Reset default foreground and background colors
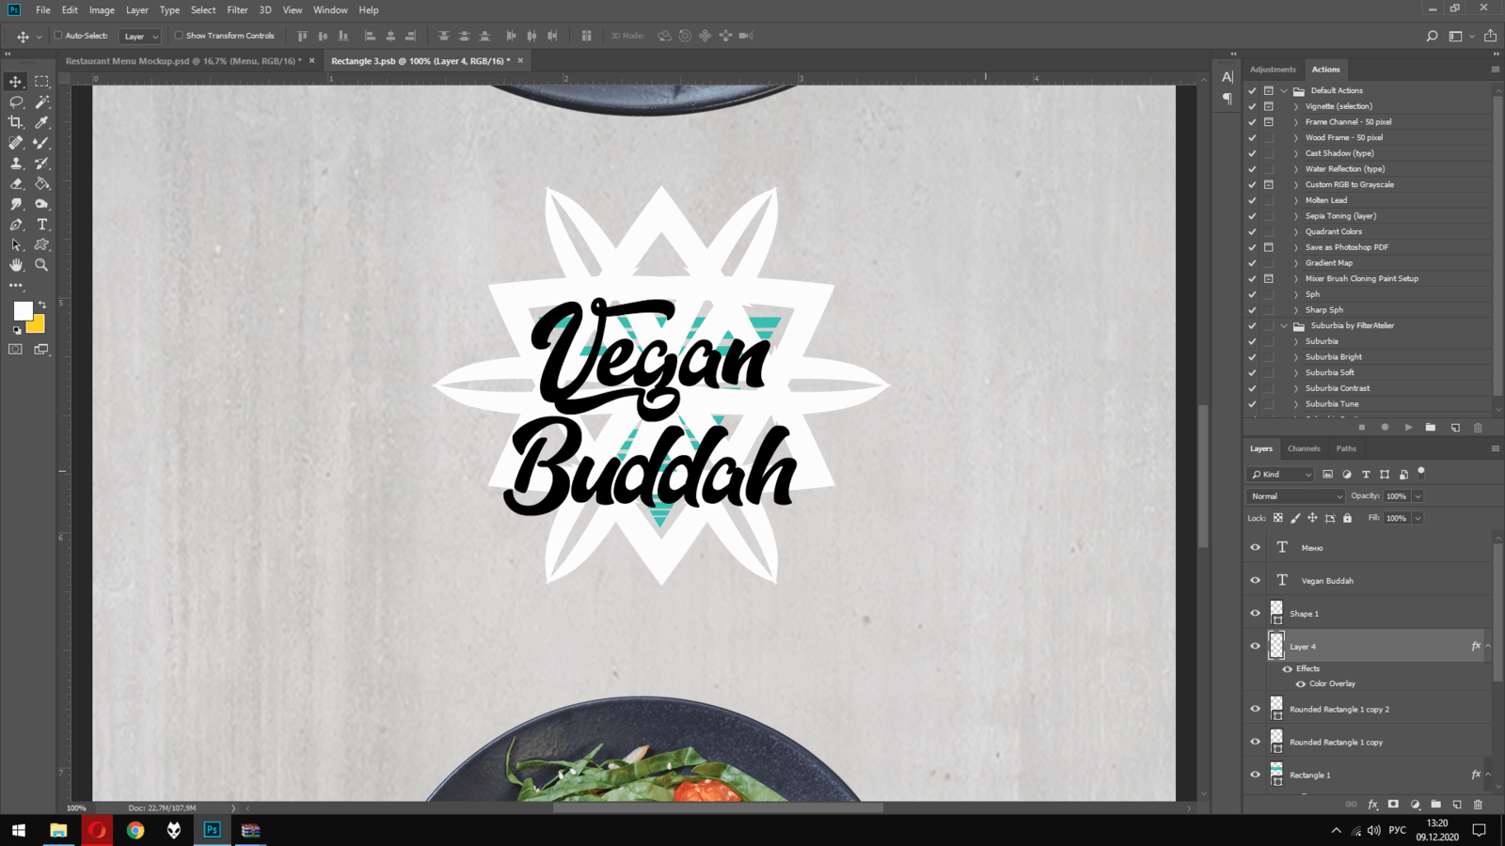 17,331
